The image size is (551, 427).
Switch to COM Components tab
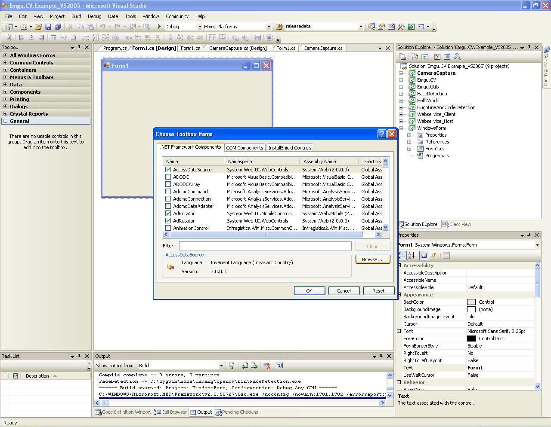pos(245,148)
